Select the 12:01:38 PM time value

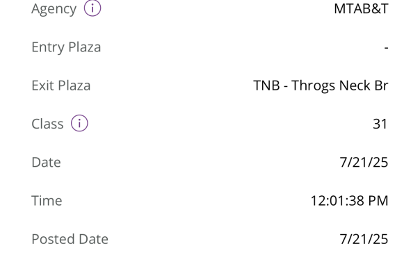348,201
